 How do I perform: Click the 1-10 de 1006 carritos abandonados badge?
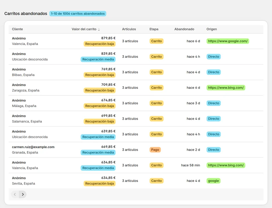78,14
